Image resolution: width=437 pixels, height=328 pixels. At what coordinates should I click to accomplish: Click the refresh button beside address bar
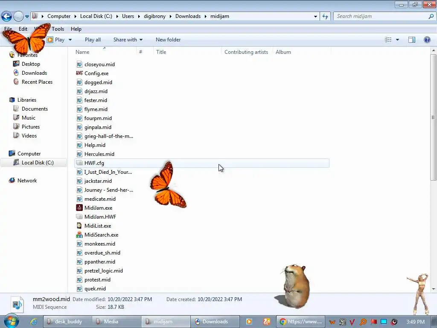[325, 16]
